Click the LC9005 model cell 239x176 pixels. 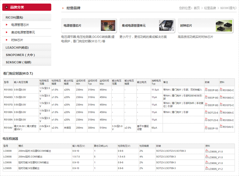10,168
